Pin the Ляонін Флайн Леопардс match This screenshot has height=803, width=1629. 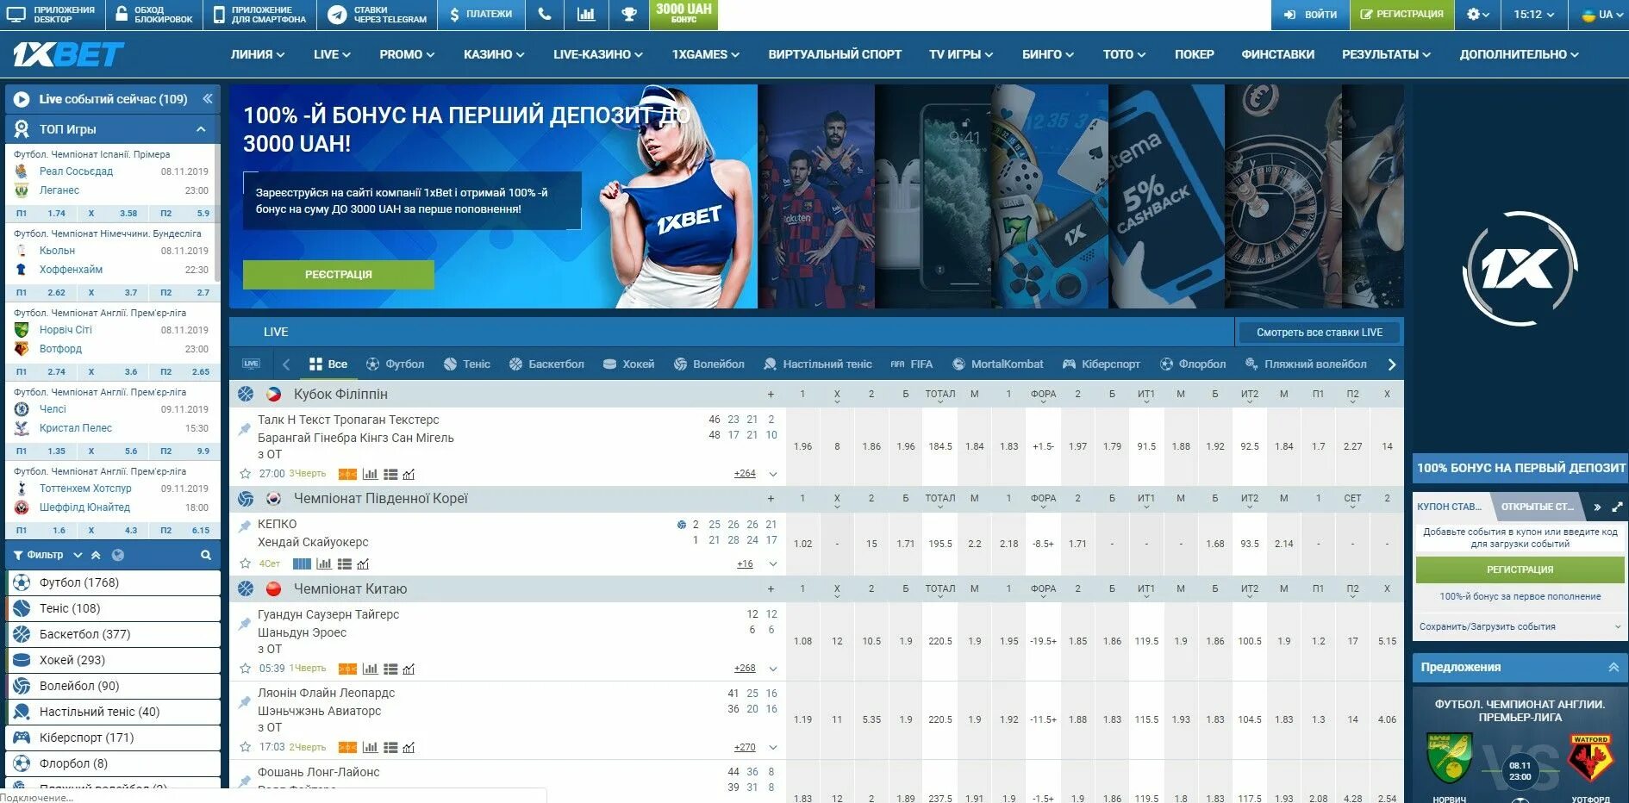tap(245, 701)
